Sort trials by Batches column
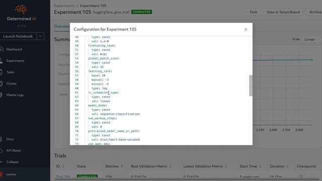The image size is (322, 181). pyautogui.click(x=114, y=166)
